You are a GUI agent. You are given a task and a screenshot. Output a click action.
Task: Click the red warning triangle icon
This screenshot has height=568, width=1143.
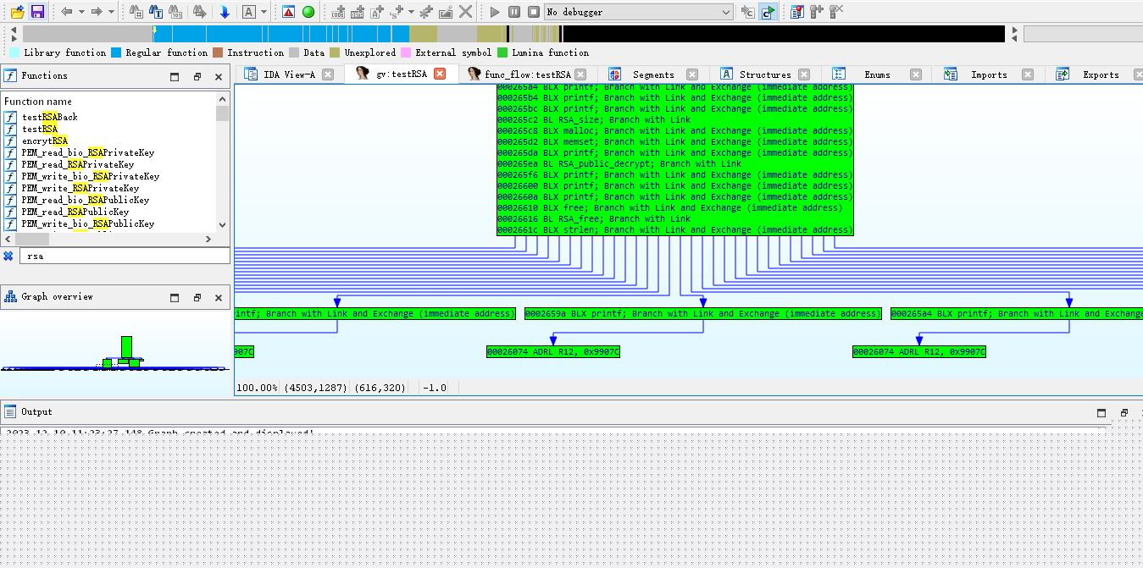click(x=289, y=12)
